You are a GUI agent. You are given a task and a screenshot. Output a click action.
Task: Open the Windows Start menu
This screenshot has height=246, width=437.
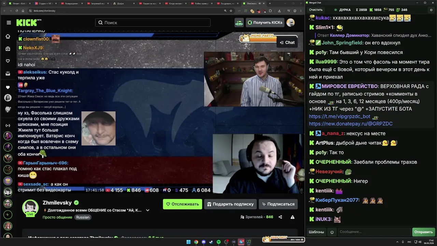tap(188, 242)
